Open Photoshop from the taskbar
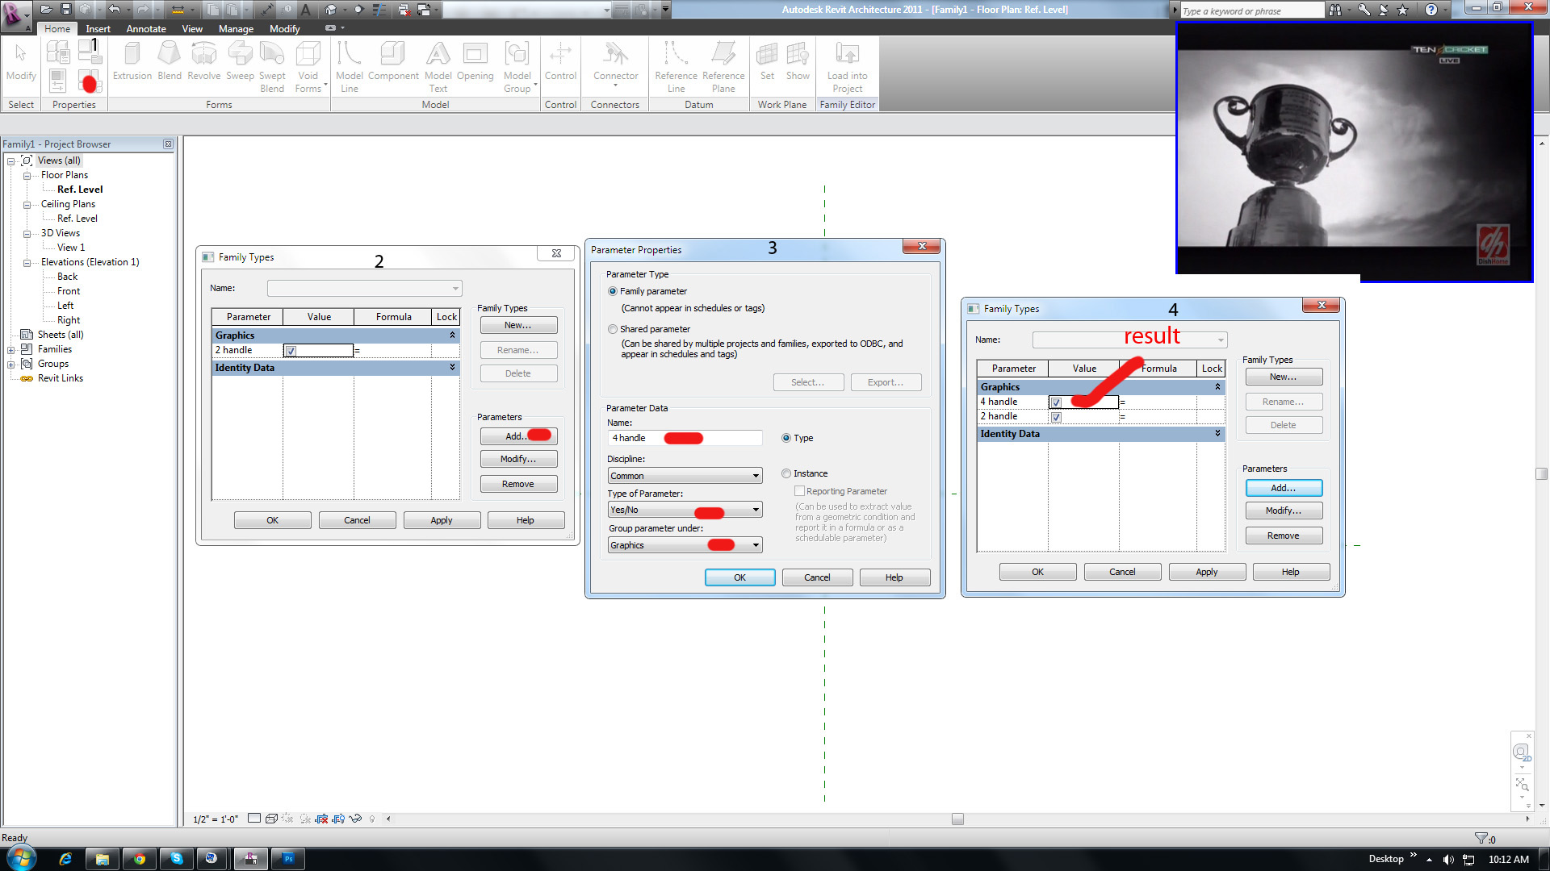Screen dimensions: 1550x871 [288, 859]
